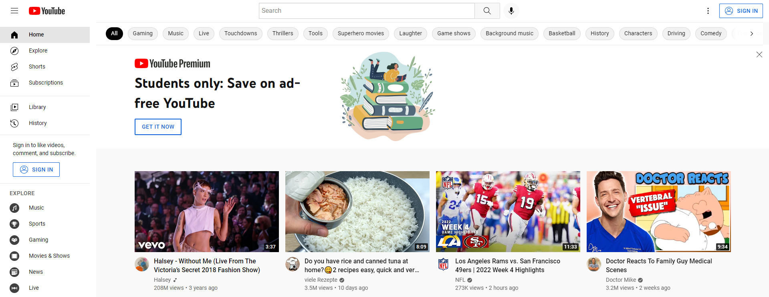Click the YouTube logo
Image resolution: width=769 pixels, height=297 pixels.
[x=47, y=11]
